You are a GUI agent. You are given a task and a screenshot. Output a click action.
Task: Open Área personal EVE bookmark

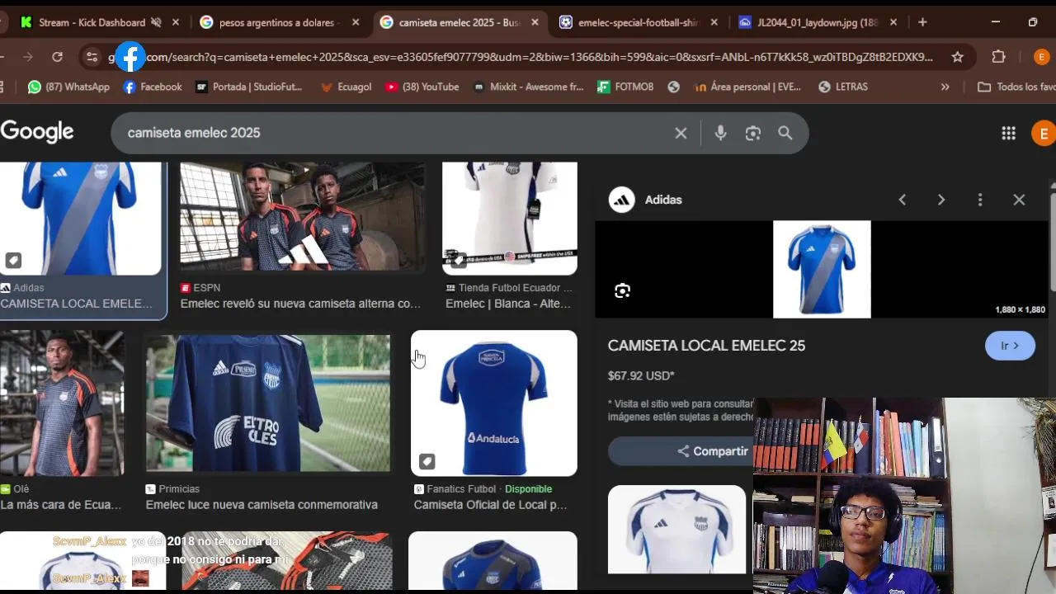(x=747, y=87)
